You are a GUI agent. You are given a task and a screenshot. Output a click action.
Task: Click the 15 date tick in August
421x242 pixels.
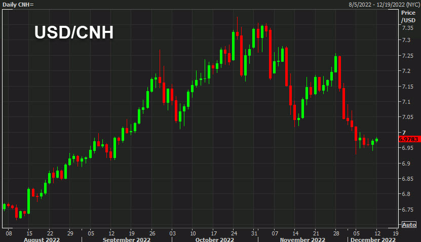tap(29, 233)
